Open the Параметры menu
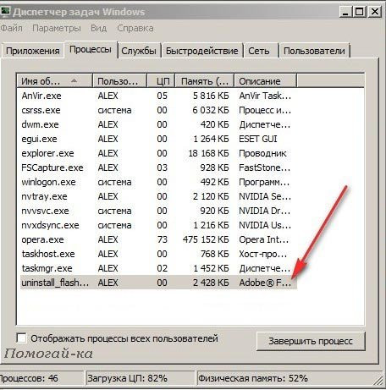Image resolution: width=386 pixels, height=390 pixels. point(57,28)
